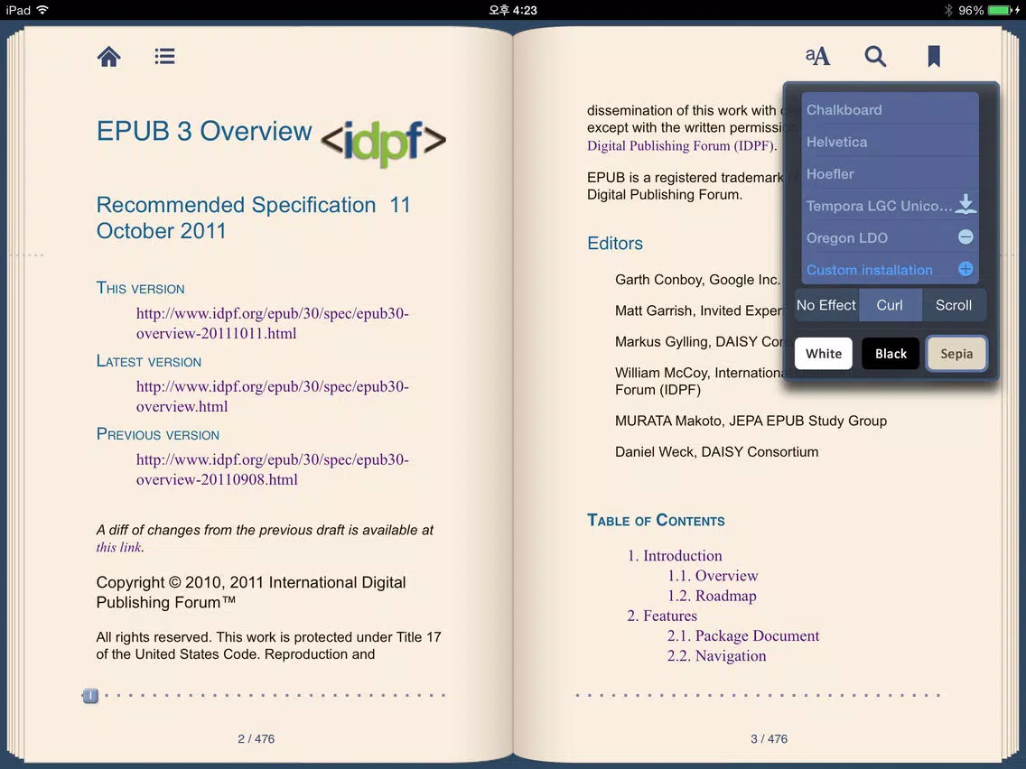Open Digital Publishing Forum (IDPF) link

680,146
